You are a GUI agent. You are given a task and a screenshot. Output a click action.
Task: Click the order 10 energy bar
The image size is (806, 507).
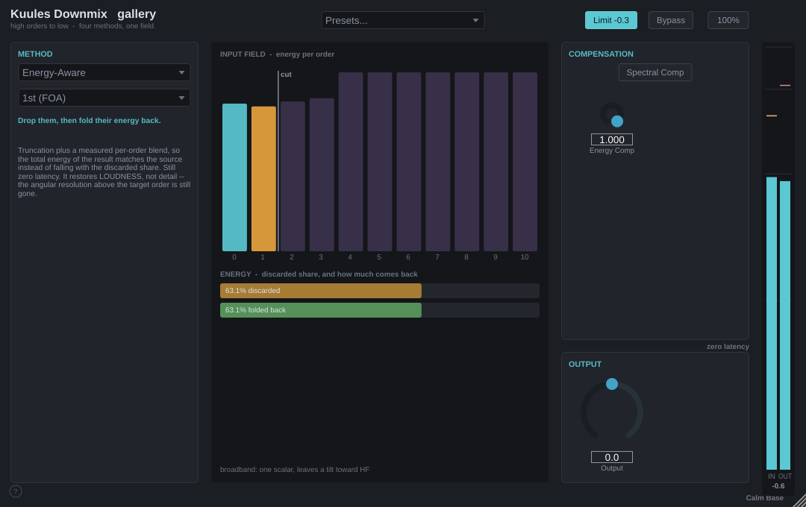[525, 162]
